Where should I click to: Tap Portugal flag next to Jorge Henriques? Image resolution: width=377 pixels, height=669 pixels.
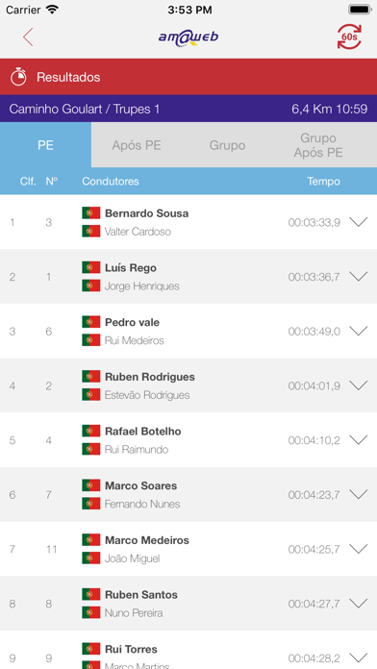point(91,285)
